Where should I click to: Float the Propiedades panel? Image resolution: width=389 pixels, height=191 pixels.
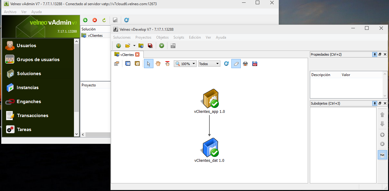[380, 54]
